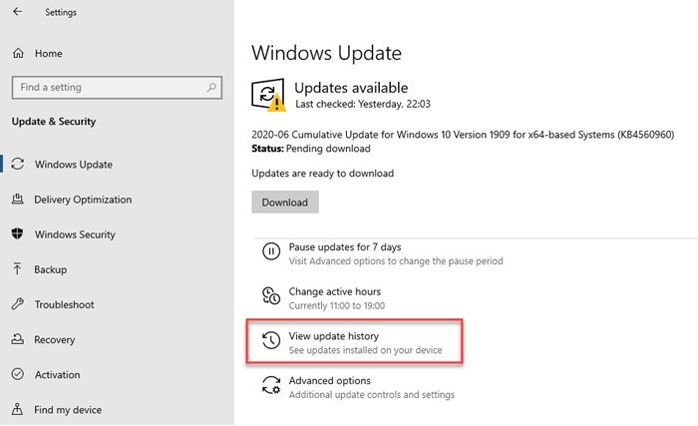Select Windows Update in the sidebar
This screenshot has width=698, height=426.
click(74, 165)
